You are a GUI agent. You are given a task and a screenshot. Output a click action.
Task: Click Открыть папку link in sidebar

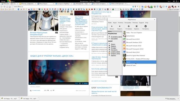pyautogui.click(x=115, y=54)
